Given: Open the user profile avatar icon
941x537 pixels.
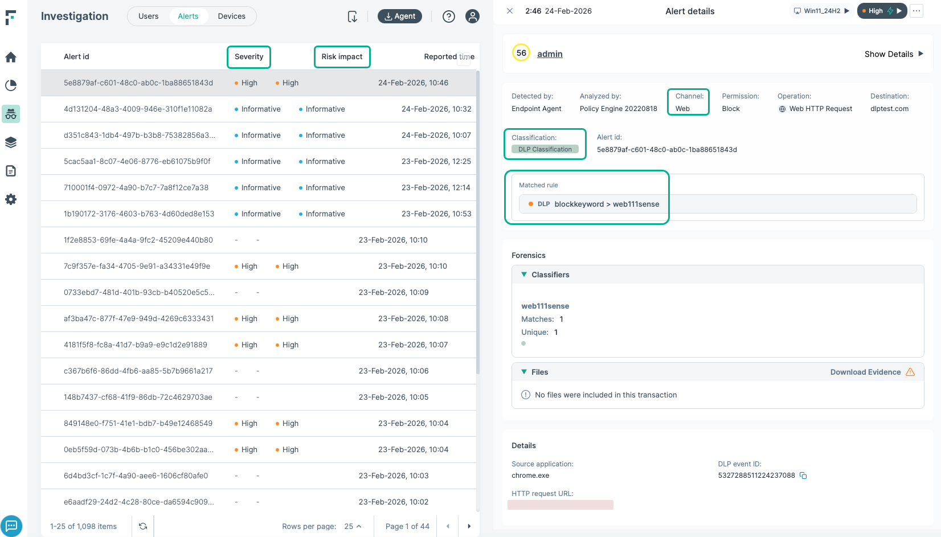Looking at the screenshot, I should [472, 17].
